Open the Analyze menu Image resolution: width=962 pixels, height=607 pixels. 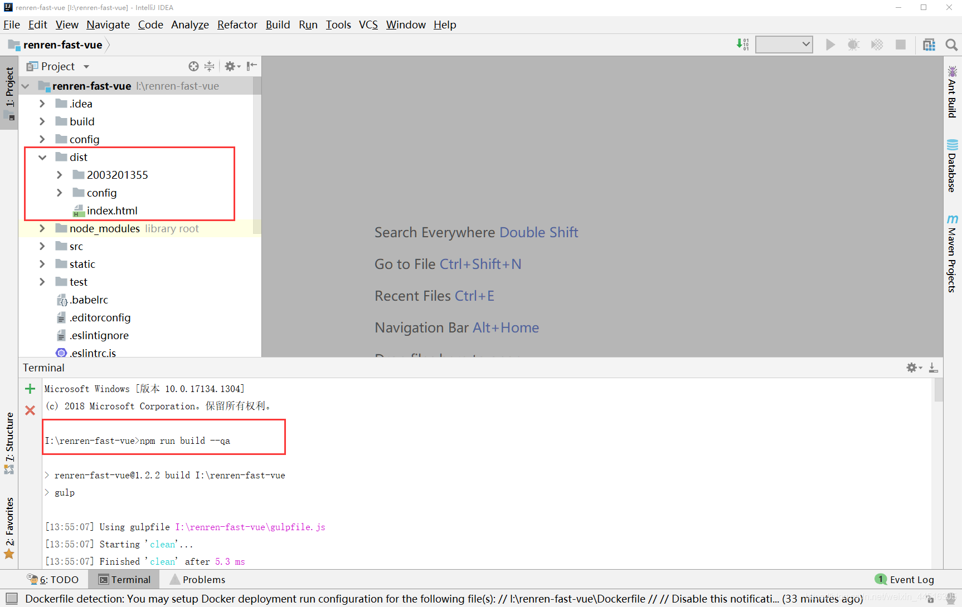point(190,25)
